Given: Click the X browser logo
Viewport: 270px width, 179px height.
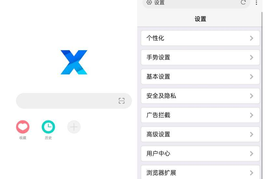Looking at the screenshot, I should coord(74,62).
